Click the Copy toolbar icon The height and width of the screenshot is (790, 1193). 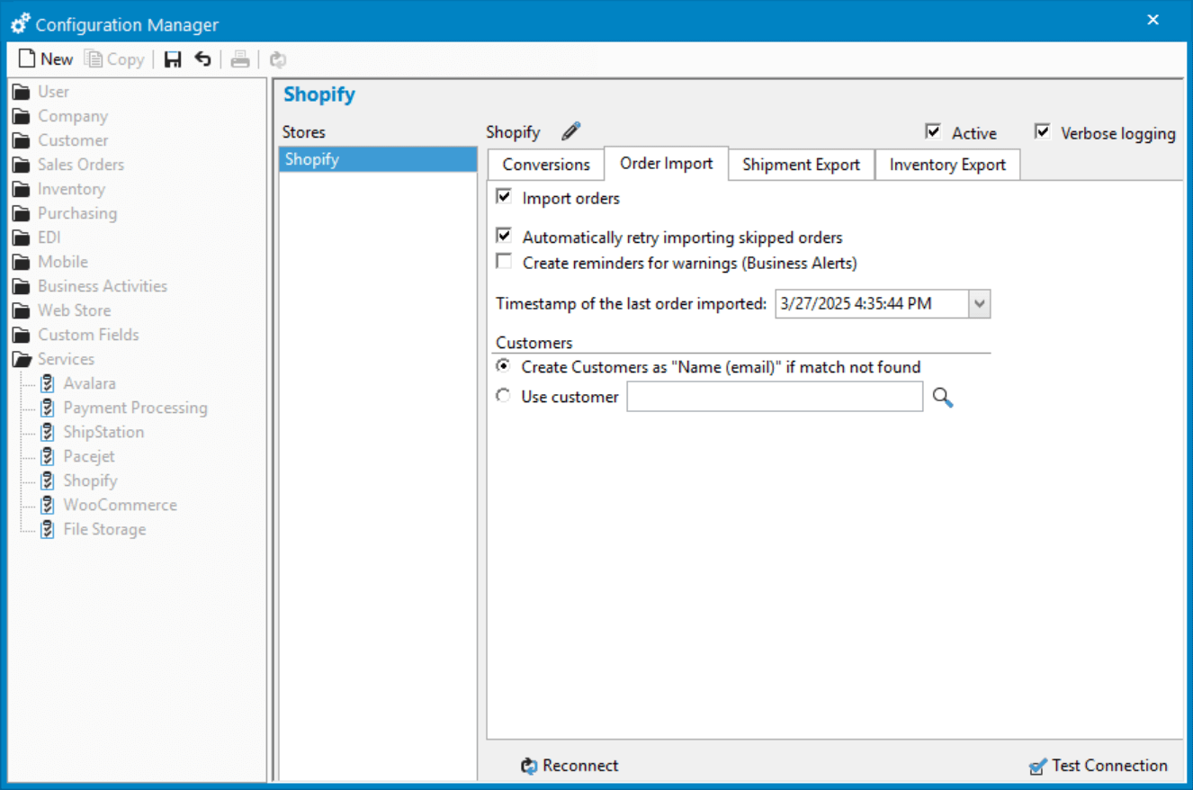(94, 59)
